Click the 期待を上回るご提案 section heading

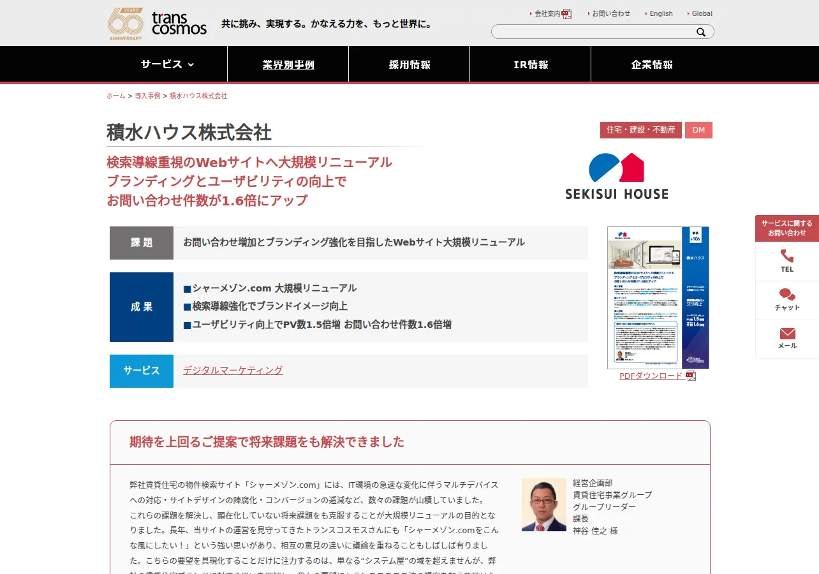point(267,442)
